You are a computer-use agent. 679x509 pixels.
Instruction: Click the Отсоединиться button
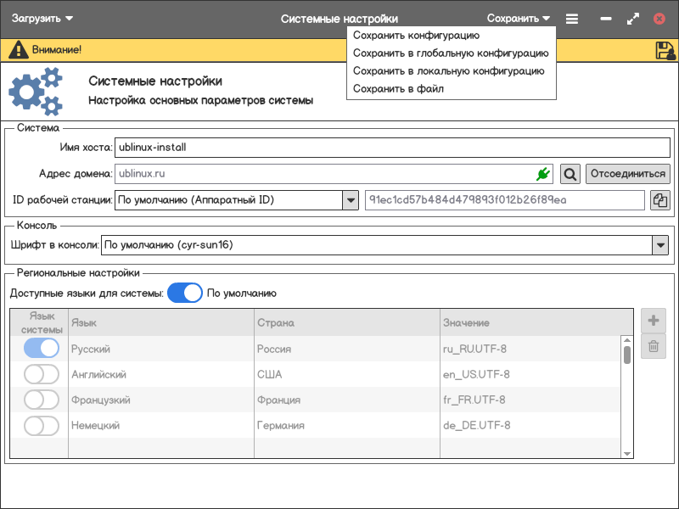click(627, 174)
